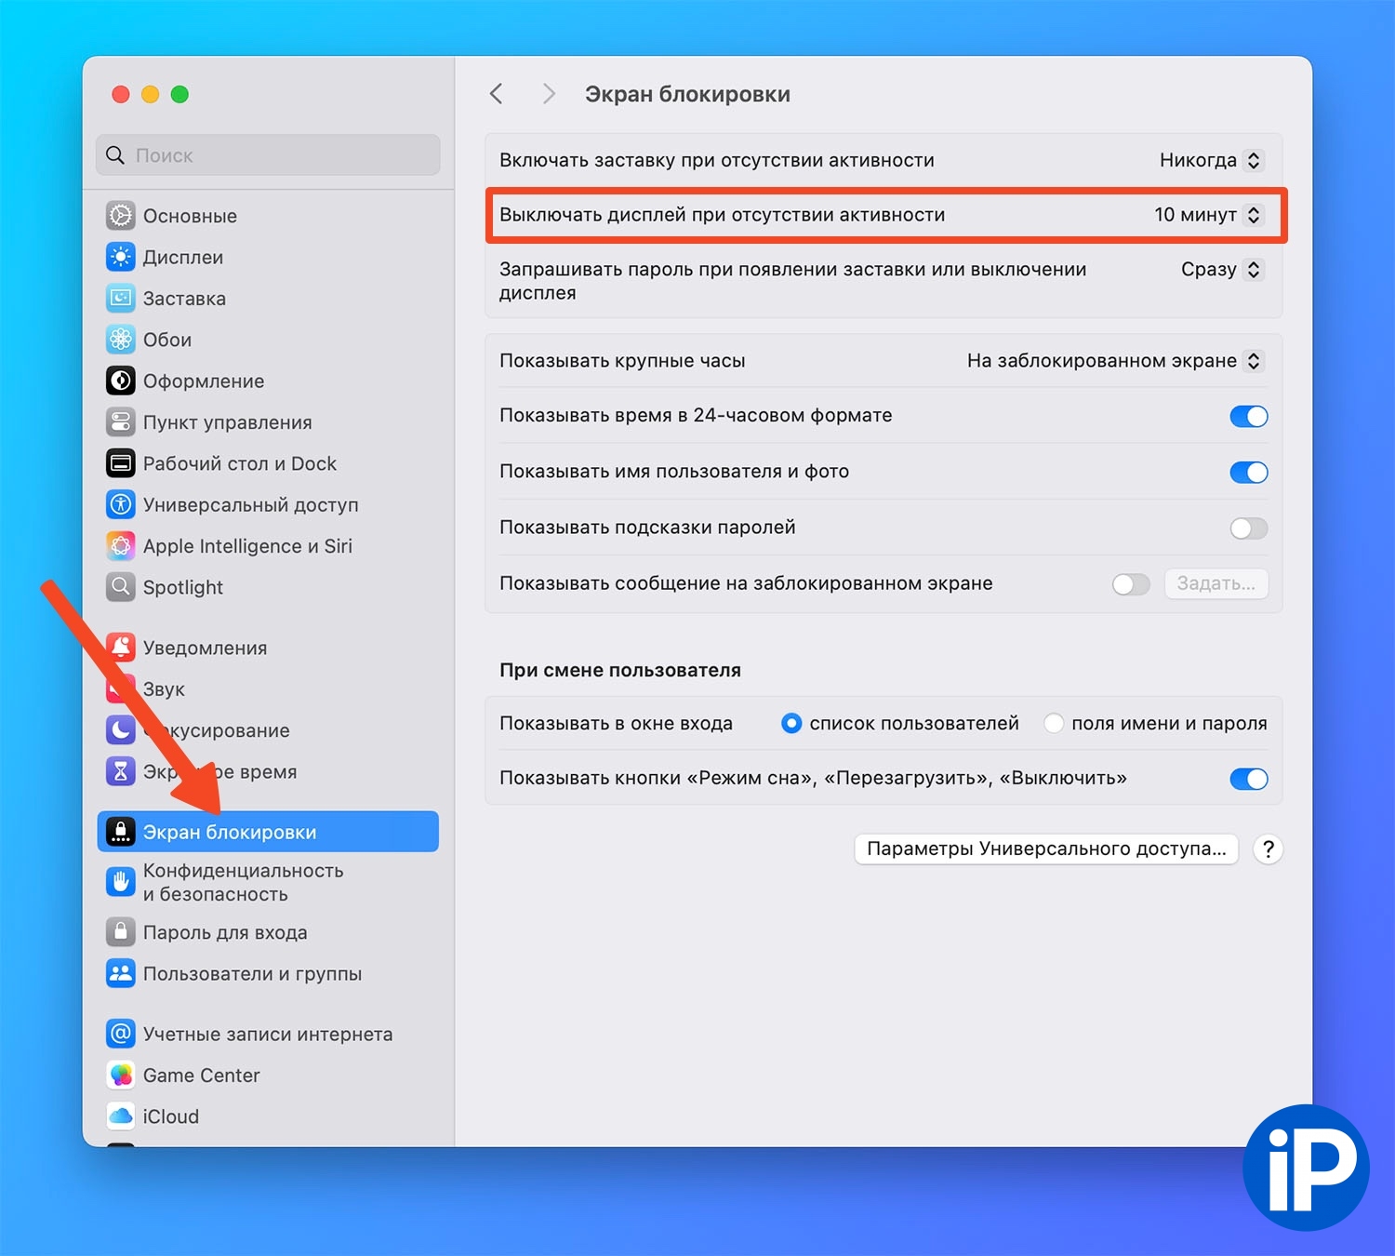Open the Никогда screensaver dropdown
The width and height of the screenshot is (1395, 1256).
click(1210, 160)
